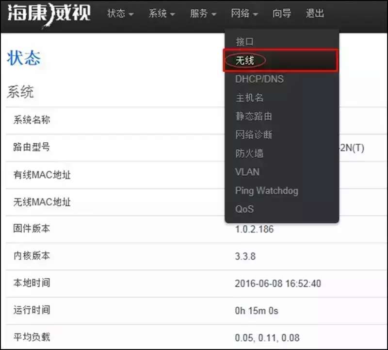The width and height of the screenshot is (388, 350).
Task: Collapse the 网络 dropdown menu
Action: (x=244, y=14)
